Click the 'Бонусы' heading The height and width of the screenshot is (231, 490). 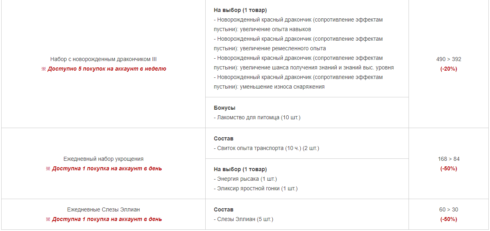click(224, 108)
